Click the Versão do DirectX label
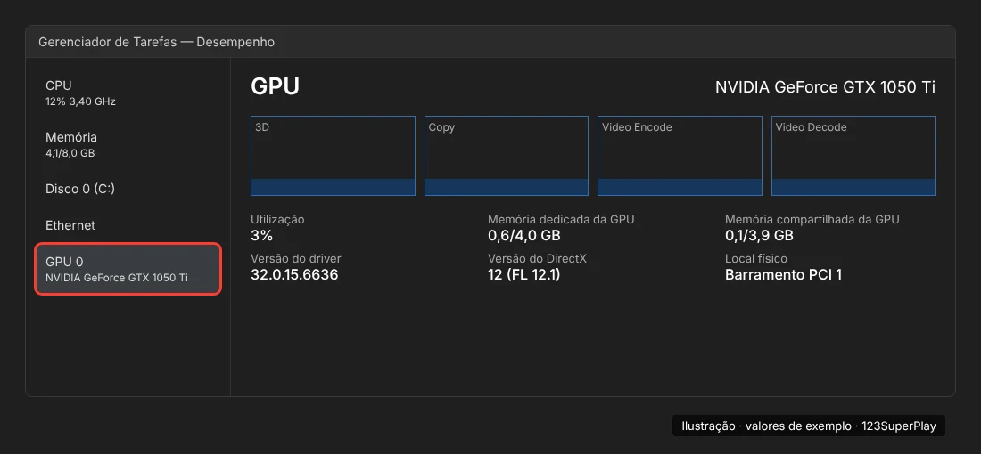 pyautogui.click(x=538, y=258)
